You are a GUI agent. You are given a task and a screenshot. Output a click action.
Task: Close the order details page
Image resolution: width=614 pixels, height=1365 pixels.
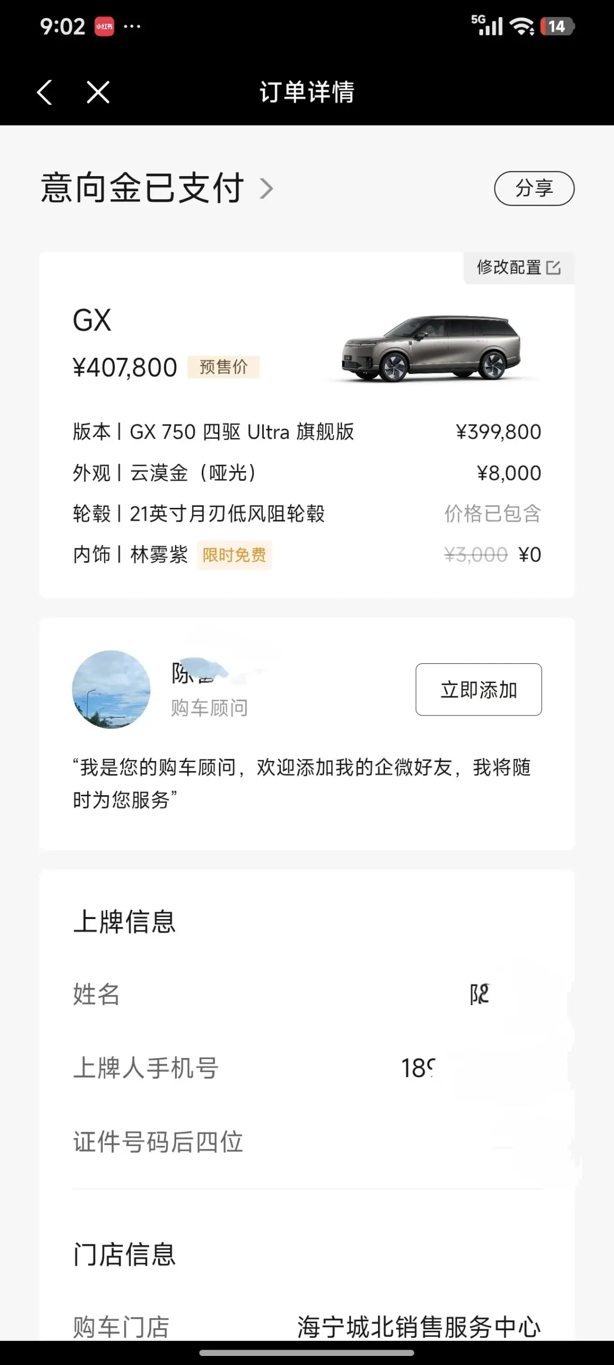[x=98, y=92]
